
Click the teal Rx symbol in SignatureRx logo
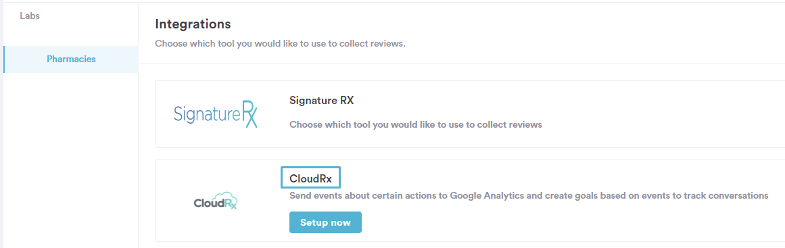click(248, 114)
